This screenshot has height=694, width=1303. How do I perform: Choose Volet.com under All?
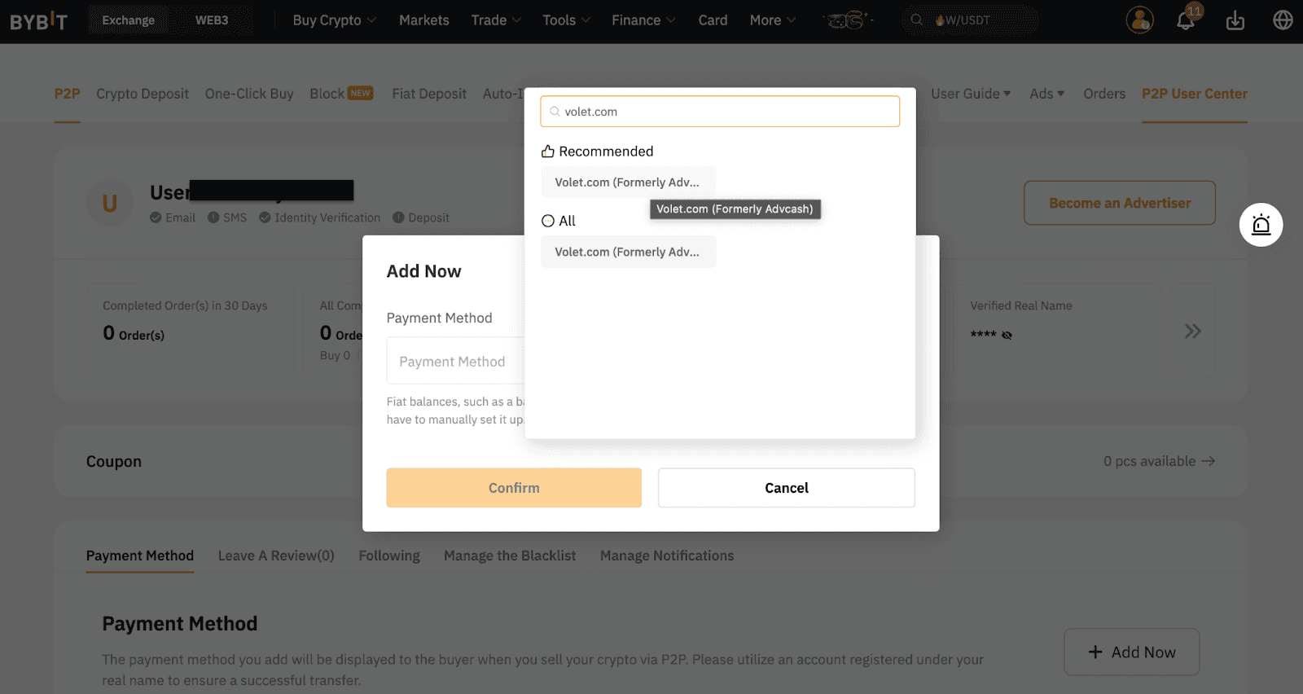click(628, 252)
